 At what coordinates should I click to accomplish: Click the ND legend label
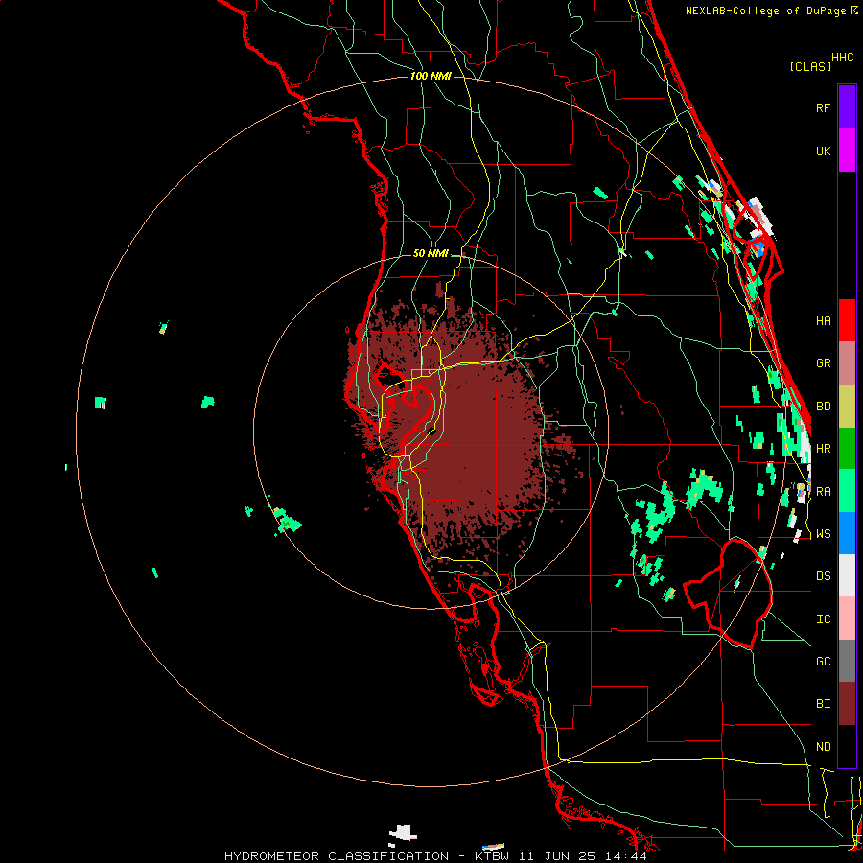823,746
